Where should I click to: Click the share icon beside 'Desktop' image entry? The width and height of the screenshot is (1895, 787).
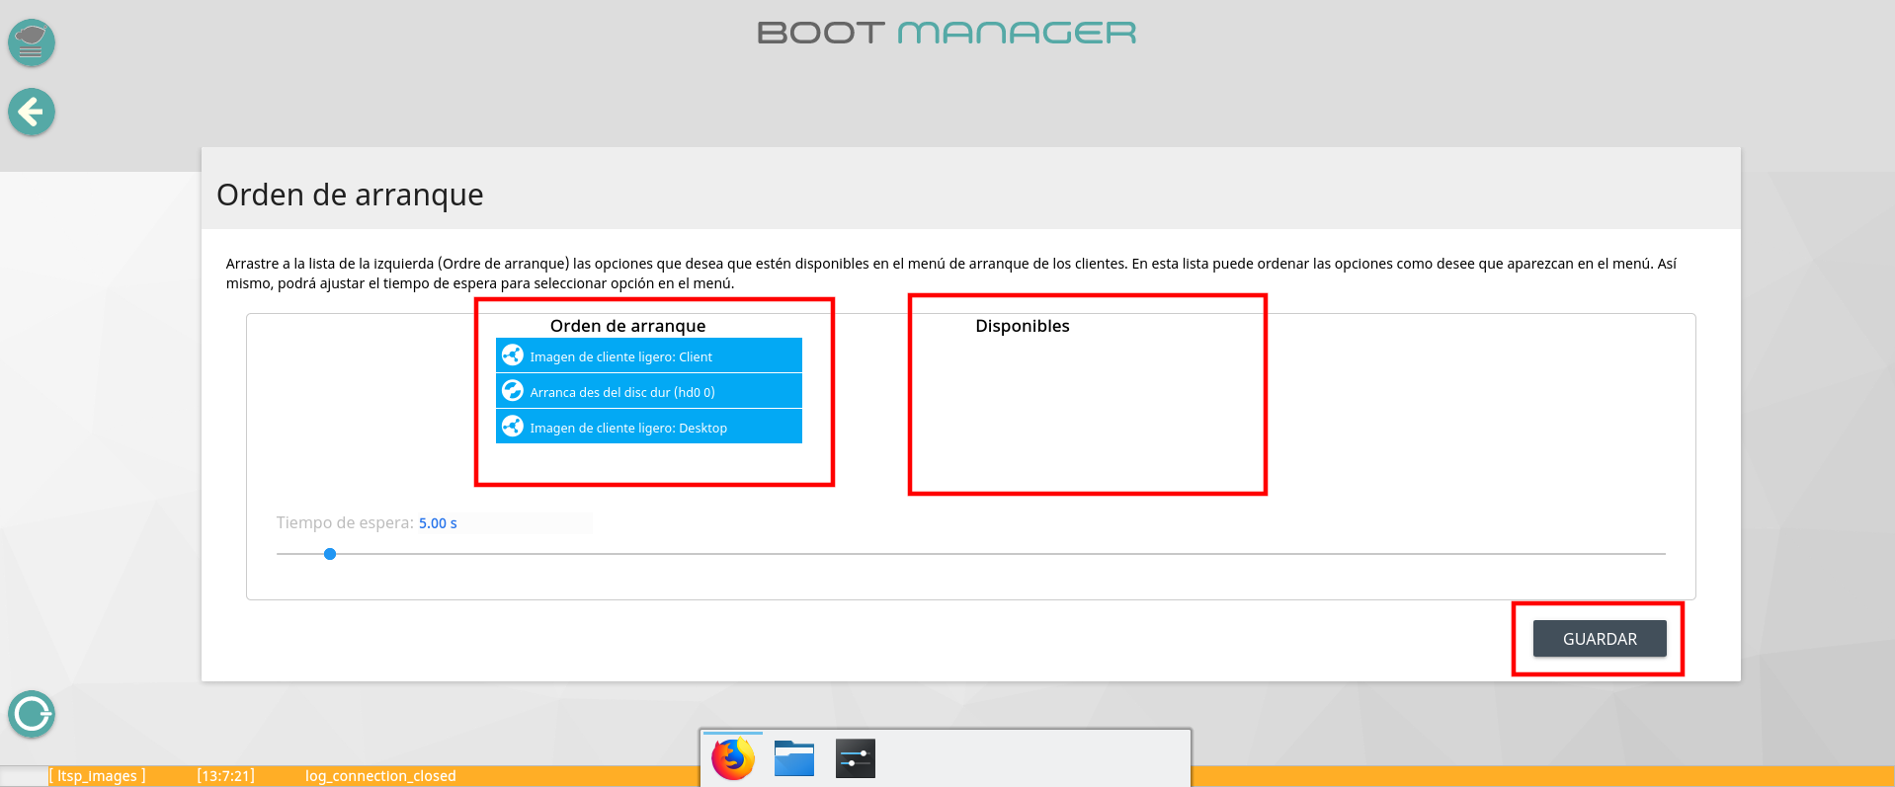512,427
